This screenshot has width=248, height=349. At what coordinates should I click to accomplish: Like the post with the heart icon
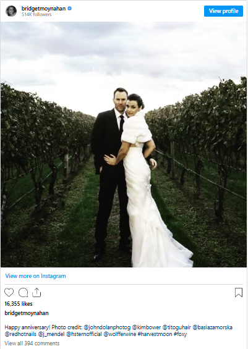[9, 292]
